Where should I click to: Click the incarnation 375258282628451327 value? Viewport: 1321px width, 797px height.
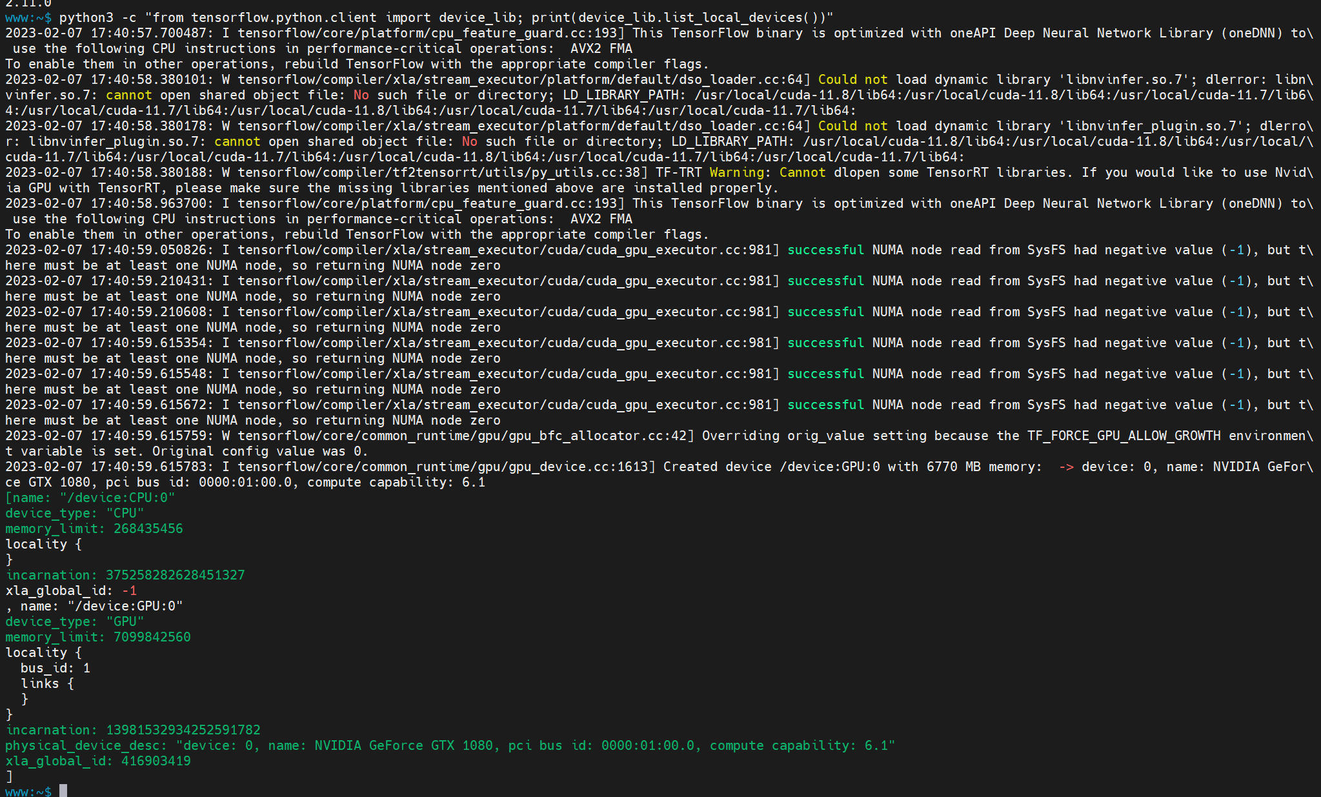(176, 575)
